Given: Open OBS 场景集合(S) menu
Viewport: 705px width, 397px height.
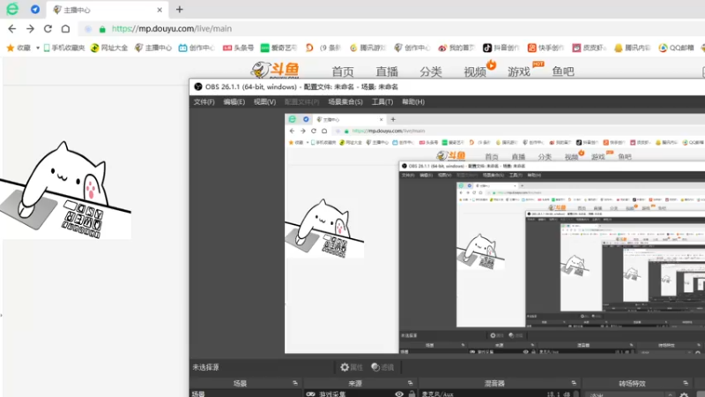Looking at the screenshot, I should pyautogui.click(x=345, y=102).
